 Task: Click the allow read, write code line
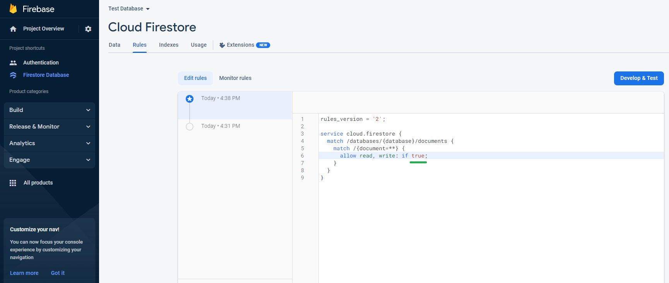tap(384, 156)
